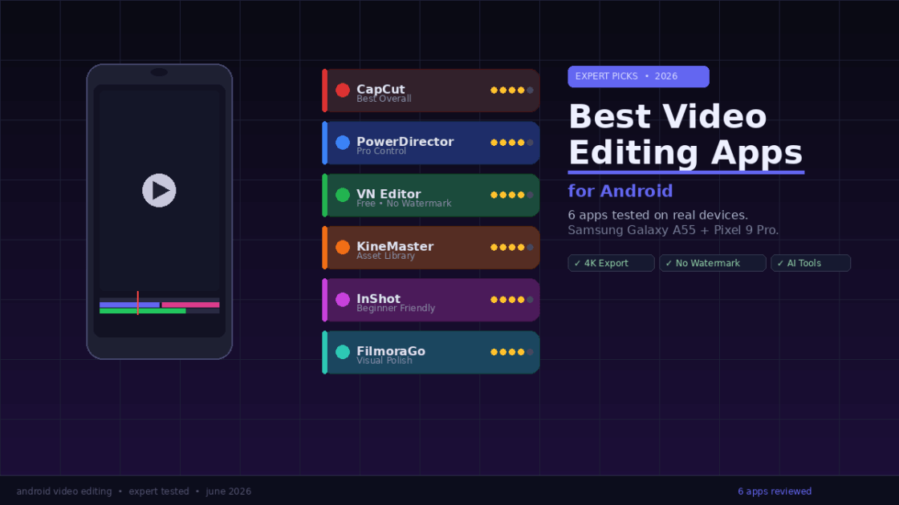This screenshot has height=505, width=899.
Task: Open the FilmoraGo app name
Action: point(391,350)
